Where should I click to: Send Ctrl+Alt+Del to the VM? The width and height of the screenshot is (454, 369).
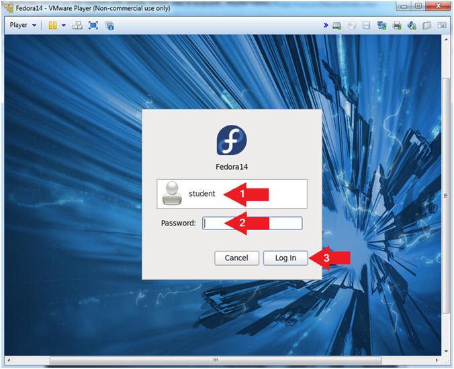click(x=77, y=25)
